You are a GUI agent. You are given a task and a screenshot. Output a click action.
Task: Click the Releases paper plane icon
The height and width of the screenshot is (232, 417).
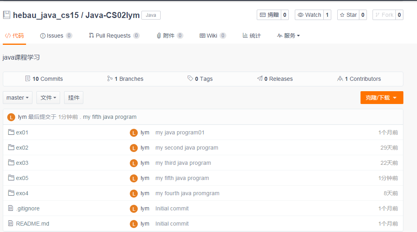click(x=260, y=78)
